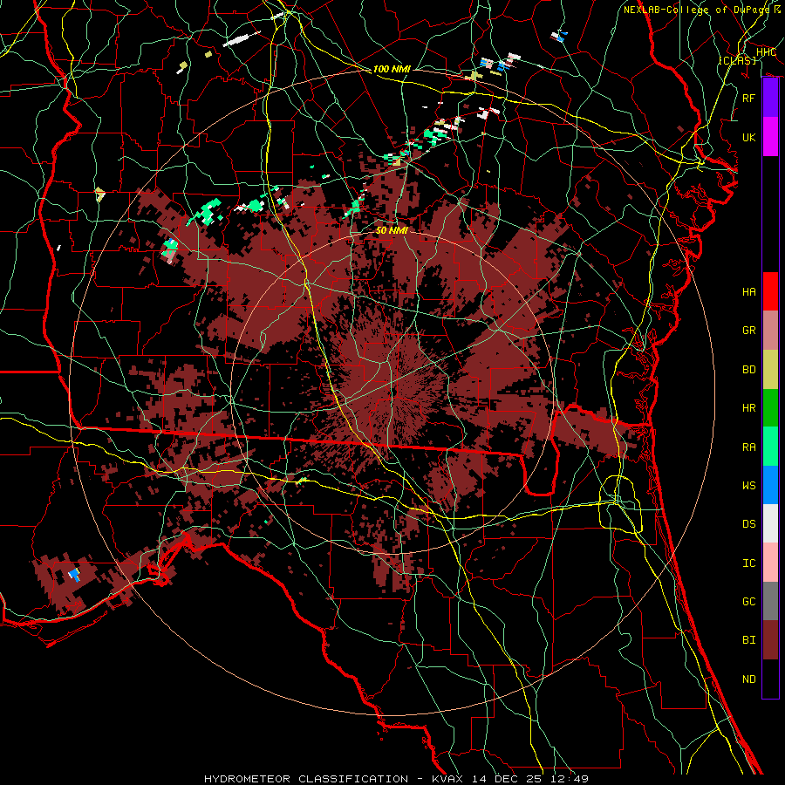Click the '14 DEC 25' date text
Viewport: 785px width, 785px height.
509,779
